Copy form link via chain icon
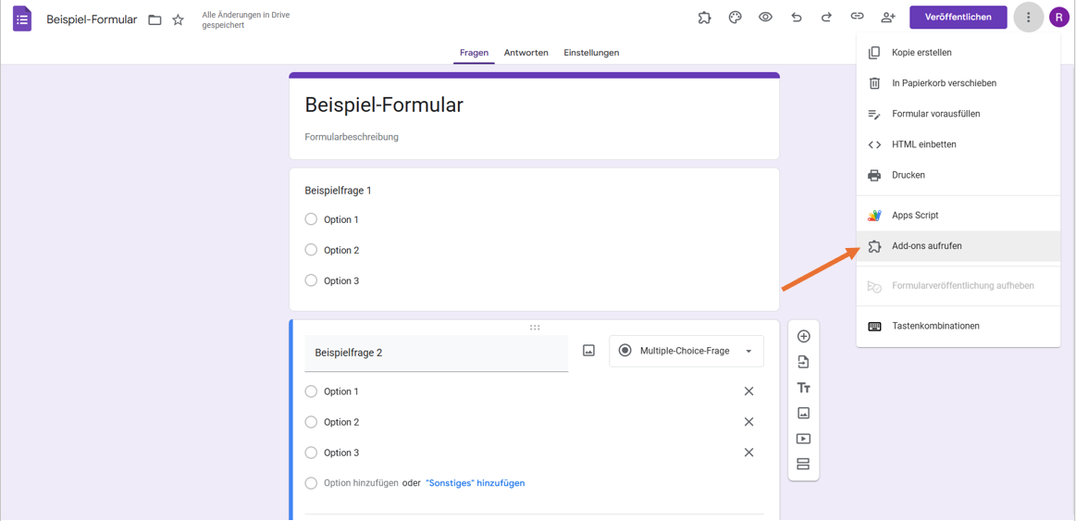1076x521 pixels. [x=857, y=18]
